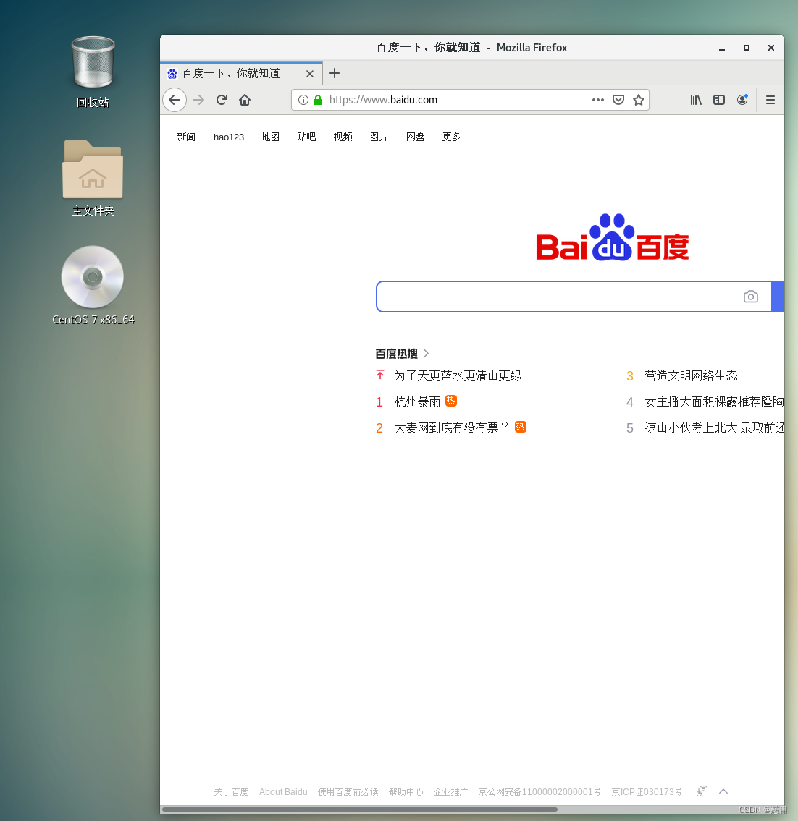Maximize the Firefox window
Screen dimensions: 798x821
click(746, 48)
